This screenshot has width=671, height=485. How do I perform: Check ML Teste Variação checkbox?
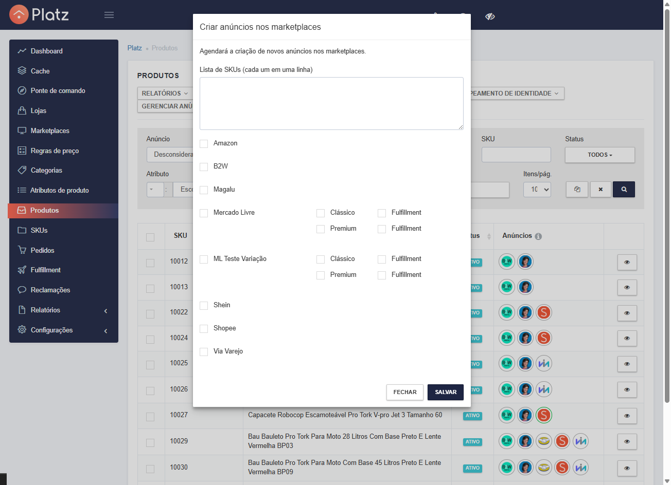point(204,259)
